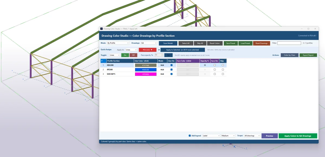
Task: Open the Drawings dropdown set to GA
Action: point(149,43)
